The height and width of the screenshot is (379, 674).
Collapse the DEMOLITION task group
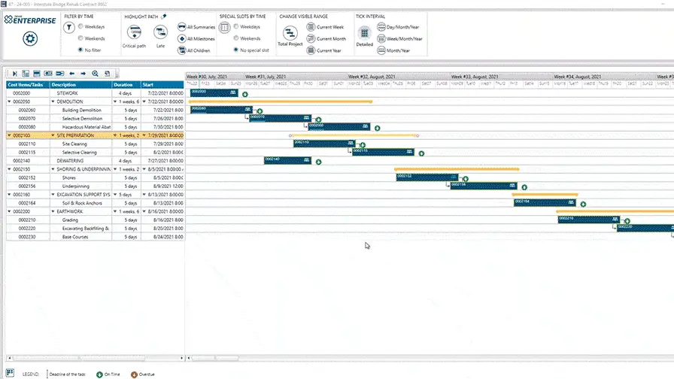[x=53, y=102]
